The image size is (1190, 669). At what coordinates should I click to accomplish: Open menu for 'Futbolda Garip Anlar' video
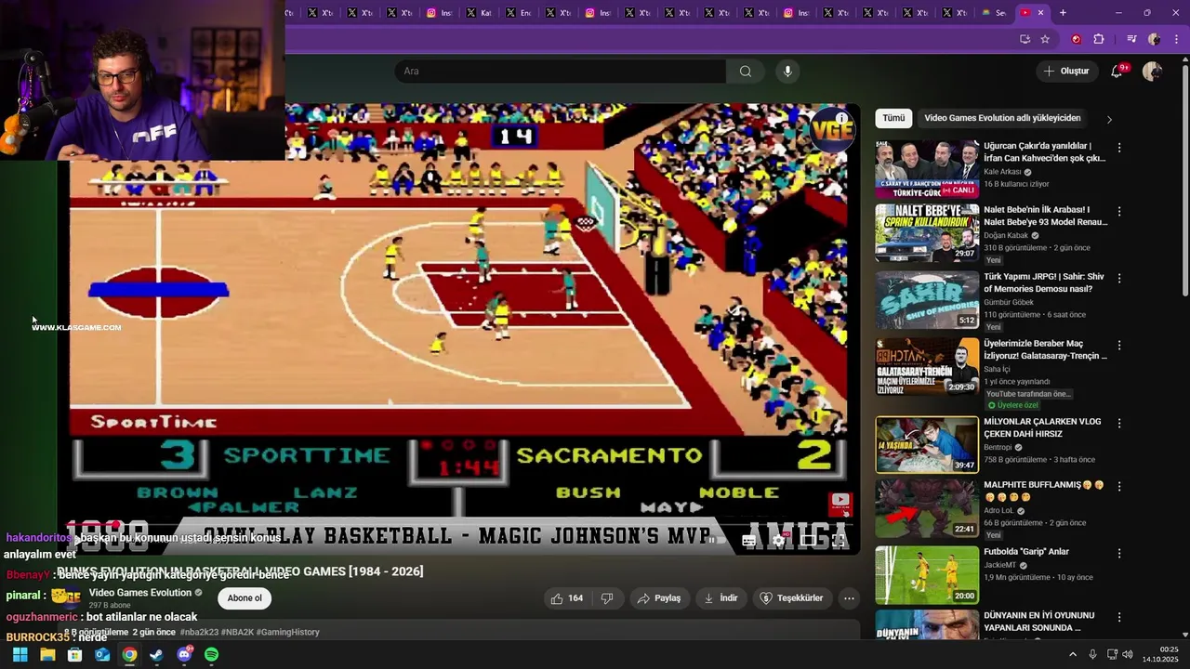point(1119,552)
